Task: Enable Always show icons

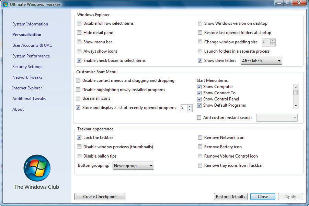Action: [x=79, y=51]
